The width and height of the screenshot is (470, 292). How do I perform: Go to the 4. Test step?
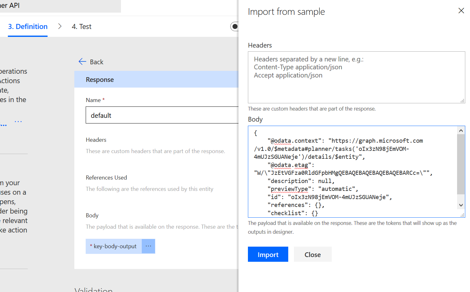82,26
